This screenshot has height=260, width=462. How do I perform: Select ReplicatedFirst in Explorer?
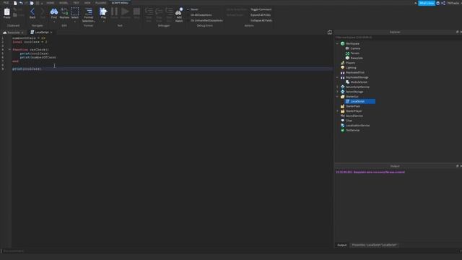pos(355,72)
